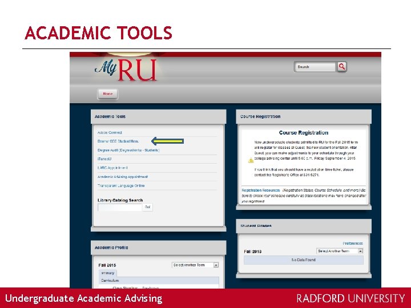Open the Adobe Connect link
Viewport: 411px width, 308px height.
(x=110, y=132)
